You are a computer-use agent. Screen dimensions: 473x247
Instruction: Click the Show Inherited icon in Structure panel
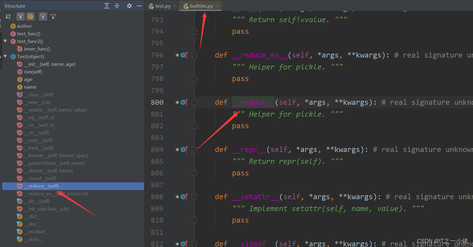click(x=20, y=16)
